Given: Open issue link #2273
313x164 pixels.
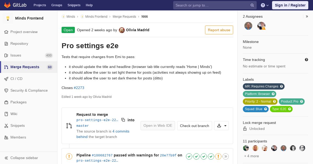Looking at the screenshot, I should coord(79,88).
